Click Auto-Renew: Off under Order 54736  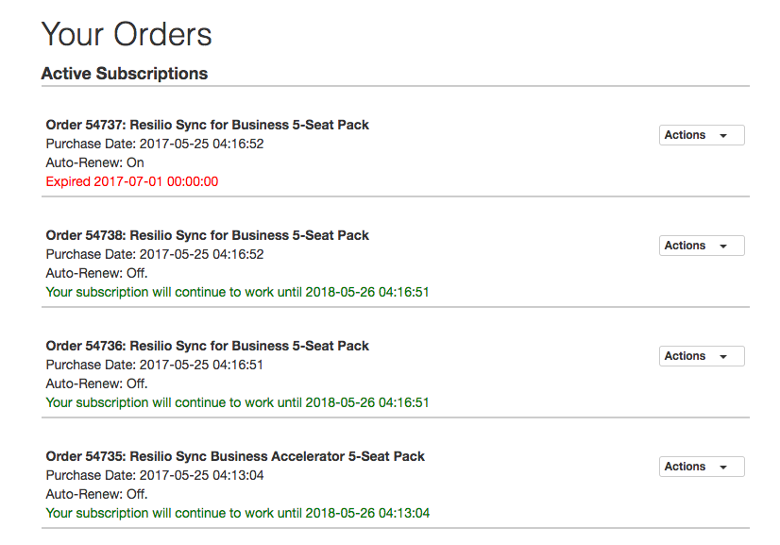point(96,383)
